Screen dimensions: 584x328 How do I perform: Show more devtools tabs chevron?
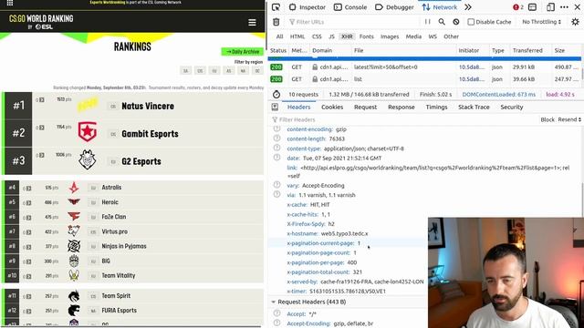(x=468, y=7)
